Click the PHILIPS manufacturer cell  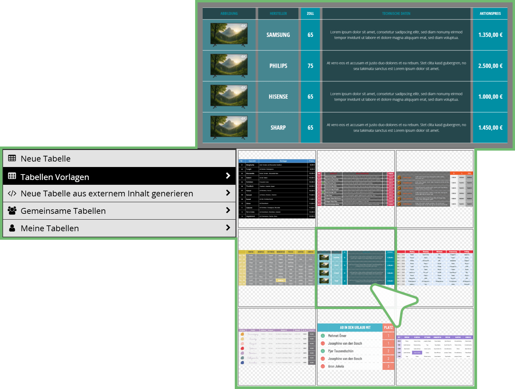(x=278, y=66)
